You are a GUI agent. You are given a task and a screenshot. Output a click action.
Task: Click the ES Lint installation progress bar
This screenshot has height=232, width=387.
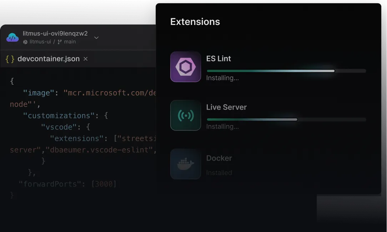pos(286,71)
